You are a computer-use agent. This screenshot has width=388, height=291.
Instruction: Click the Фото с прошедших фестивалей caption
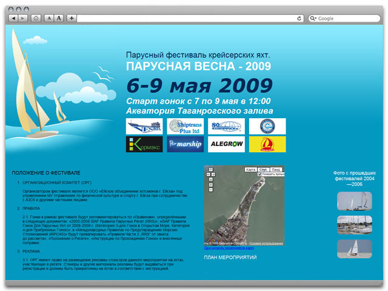(354, 178)
